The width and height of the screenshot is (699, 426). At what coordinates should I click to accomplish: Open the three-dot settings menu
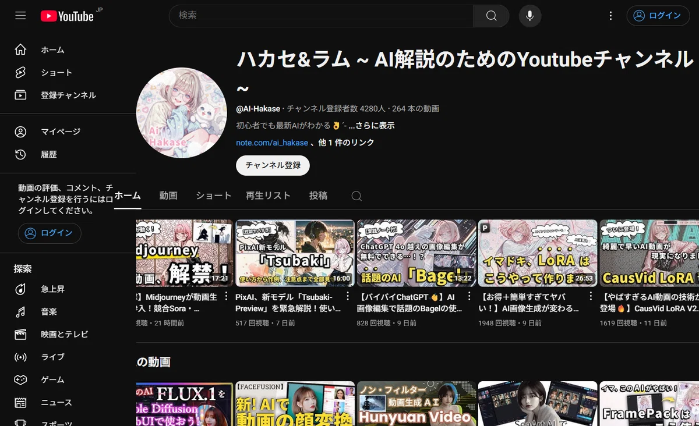pos(610,16)
